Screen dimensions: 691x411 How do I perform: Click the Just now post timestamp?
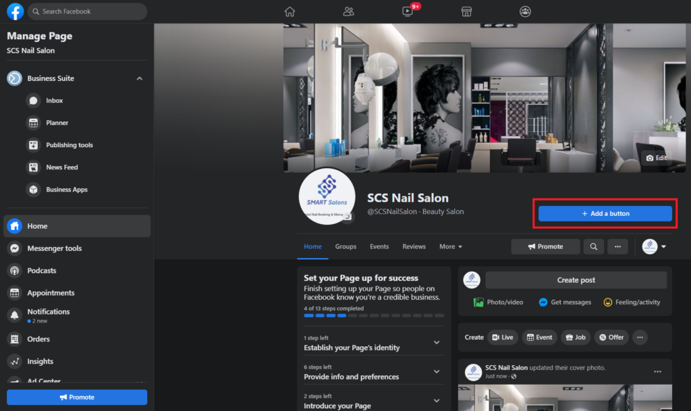[496, 376]
